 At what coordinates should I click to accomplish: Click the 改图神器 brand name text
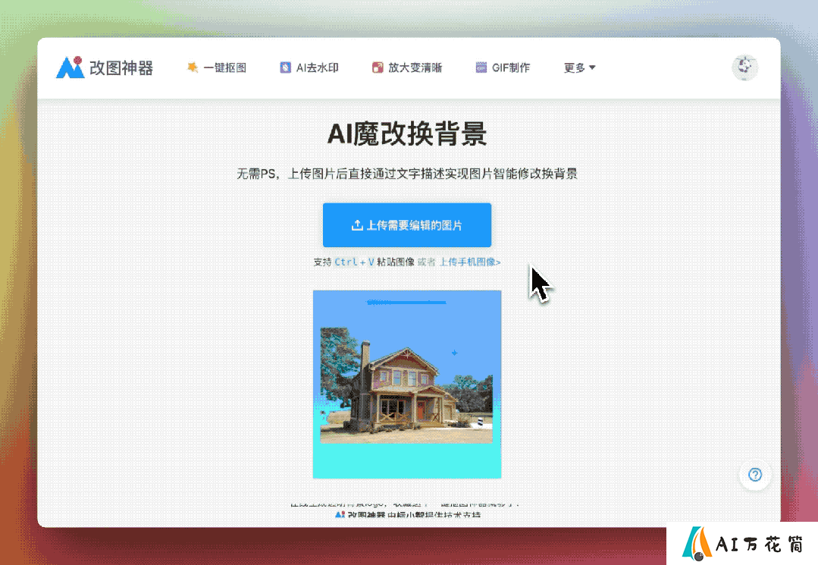click(121, 67)
